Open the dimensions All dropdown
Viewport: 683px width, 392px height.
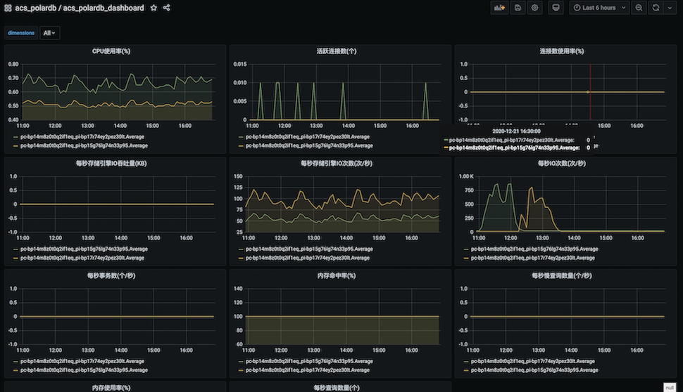tap(49, 33)
